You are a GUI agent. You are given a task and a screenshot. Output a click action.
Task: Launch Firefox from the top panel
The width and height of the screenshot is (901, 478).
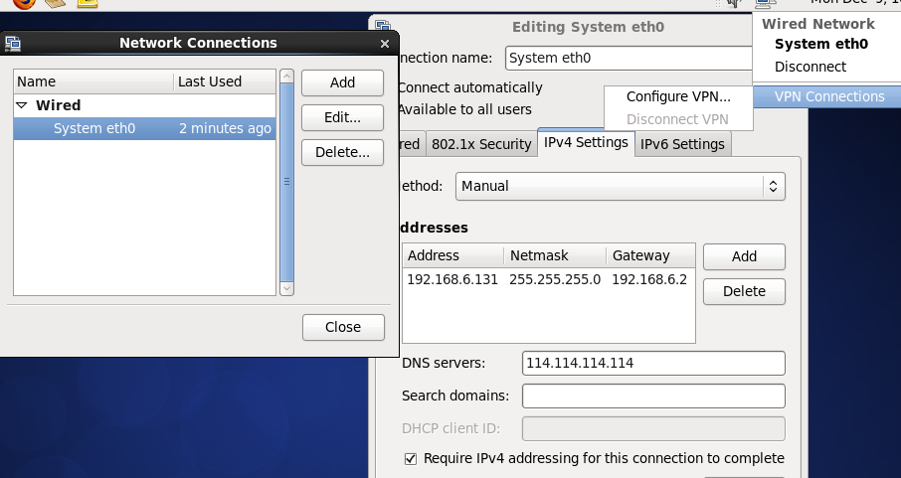click(24, 3)
